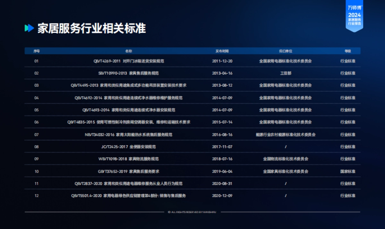Image resolution: width=385 pixels, height=229 pixels.
Task: Select the 2015-07-14 release date
Action: 222,122
